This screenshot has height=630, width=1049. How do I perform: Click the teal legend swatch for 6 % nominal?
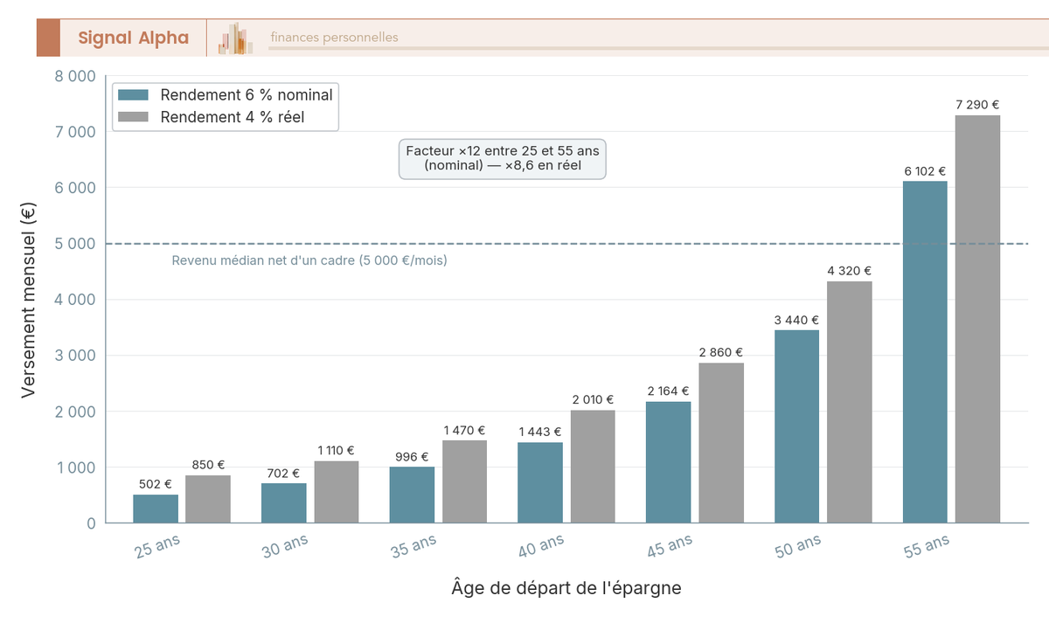click(134, 95)
